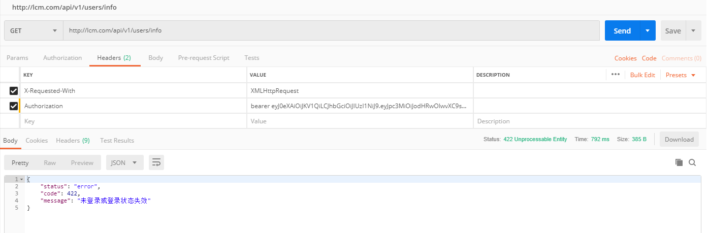Download the response

679,140
